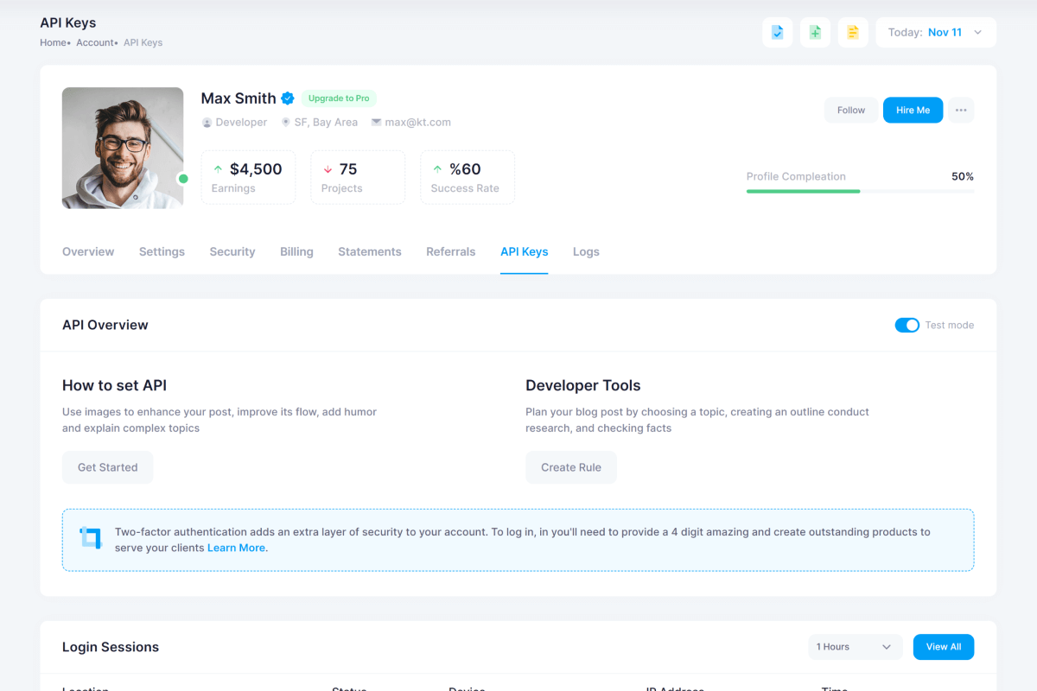Click the two-factor authentication notice icon
The height and width of the screenshot is (691, 1037).
(90, 537)
